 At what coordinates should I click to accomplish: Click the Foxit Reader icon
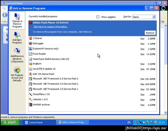tap(31, 54)
